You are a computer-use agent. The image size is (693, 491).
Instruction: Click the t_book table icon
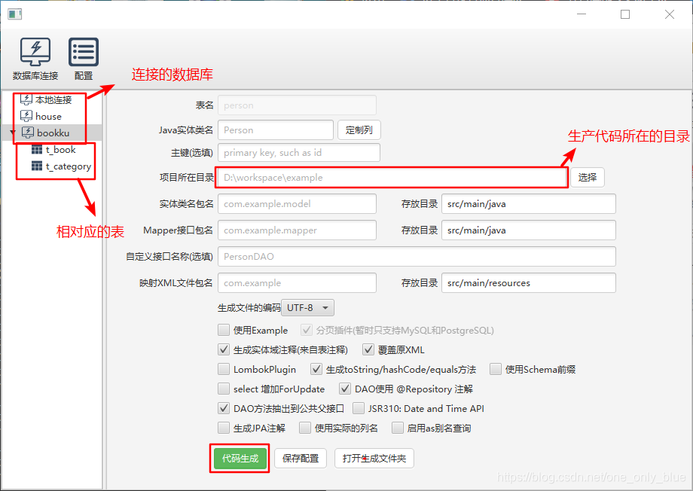[37, 150]
